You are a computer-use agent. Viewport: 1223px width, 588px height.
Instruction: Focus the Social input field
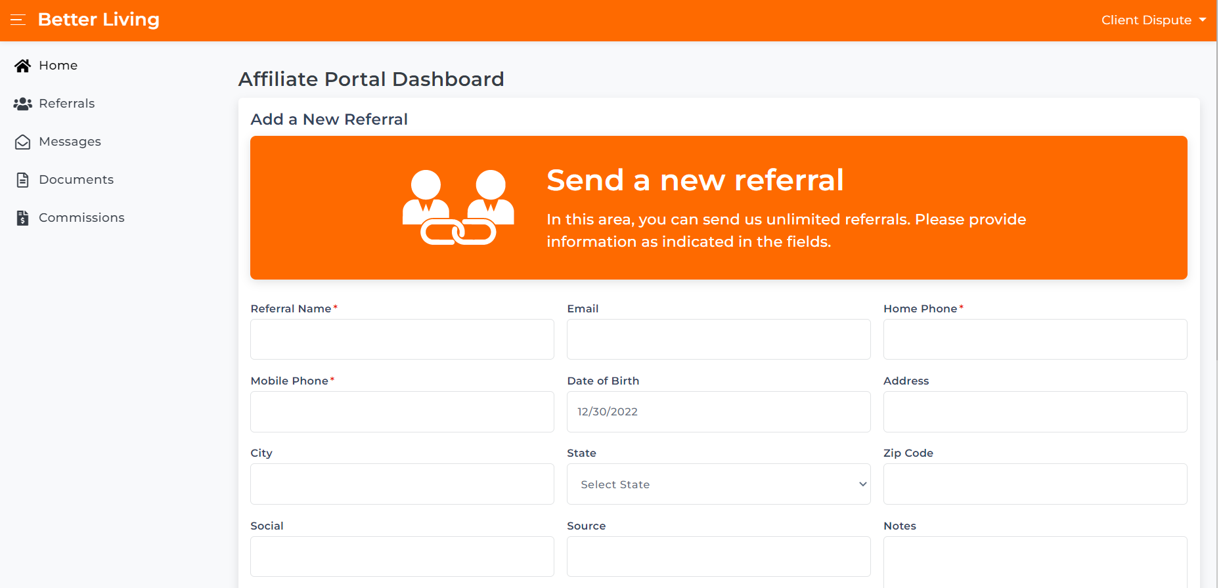click(x=402, y=556)
